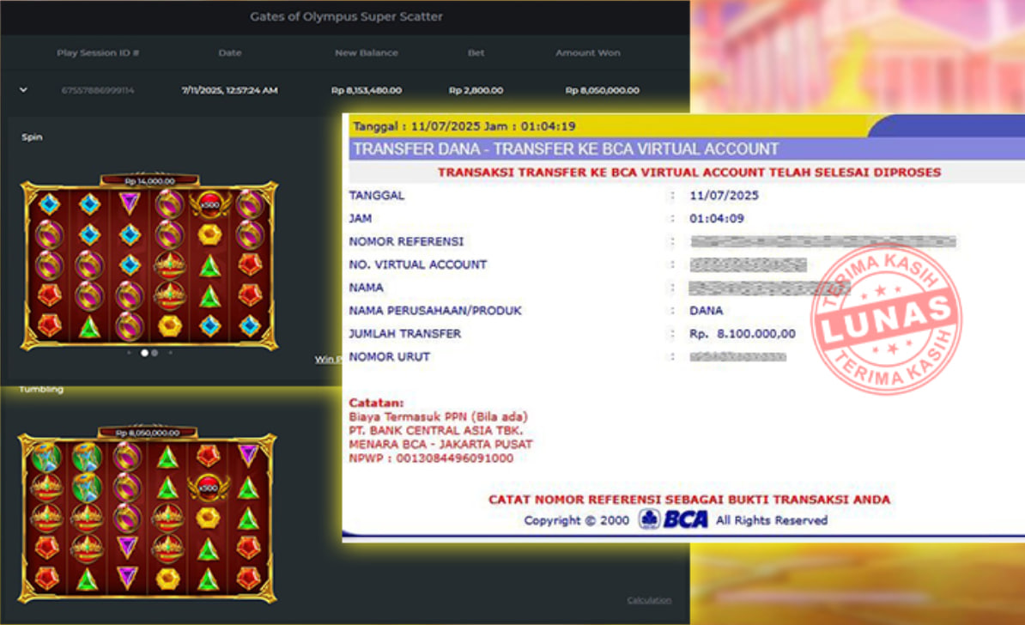Click time value '01:04:09'
The height and width of the screenshot is (625, 1025).
point(717,218)
